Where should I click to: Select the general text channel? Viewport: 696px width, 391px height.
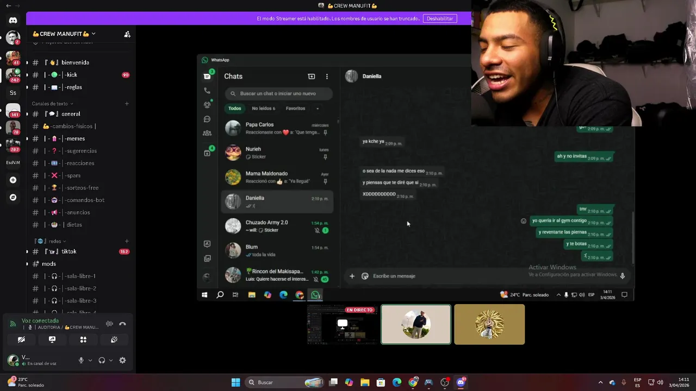(80, 114)
